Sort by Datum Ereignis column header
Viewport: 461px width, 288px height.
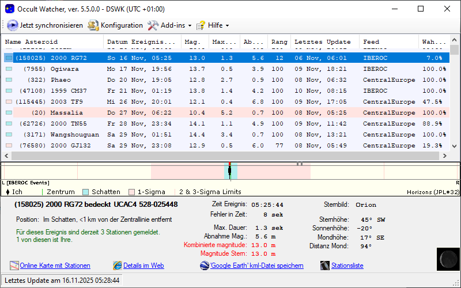(x=141, y=42)
